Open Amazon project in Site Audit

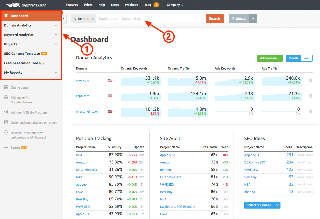(x=166, y=162)
